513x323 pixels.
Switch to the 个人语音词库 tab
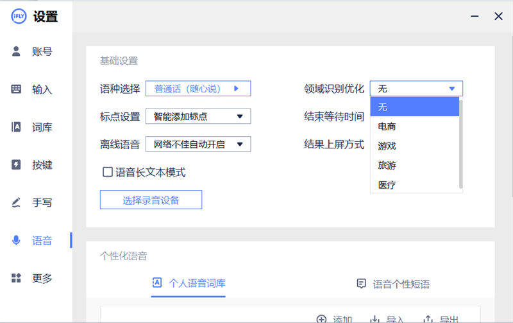point(189,283)
